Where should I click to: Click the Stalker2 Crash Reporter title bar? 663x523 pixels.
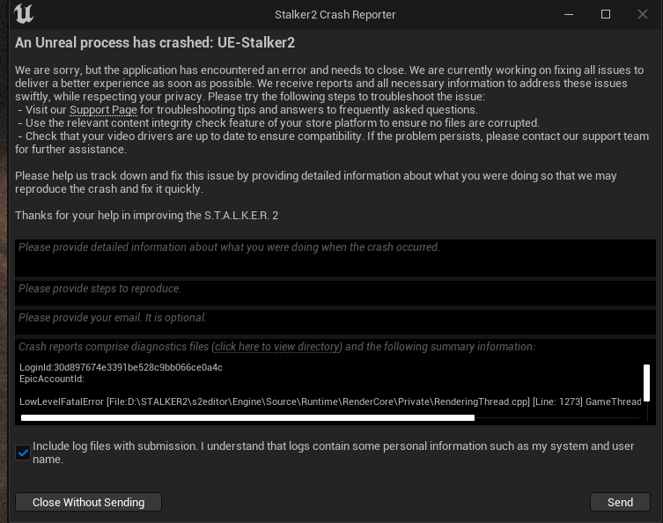coord(335,14)
